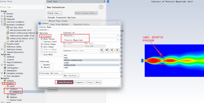Toggle the Auto Range checkbox
Viewport: 204px width, 103px height.
[42, 47]
